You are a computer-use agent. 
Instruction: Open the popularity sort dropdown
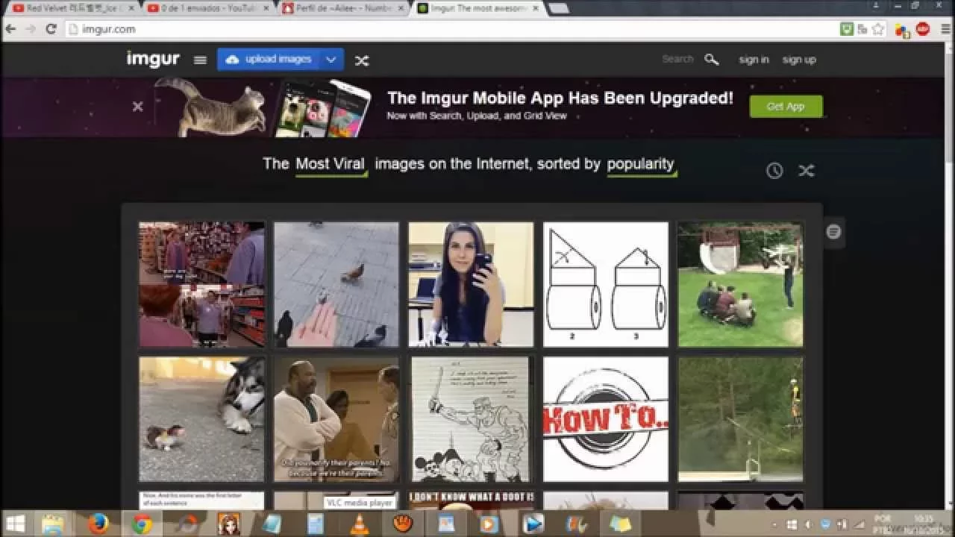(641, 165)
